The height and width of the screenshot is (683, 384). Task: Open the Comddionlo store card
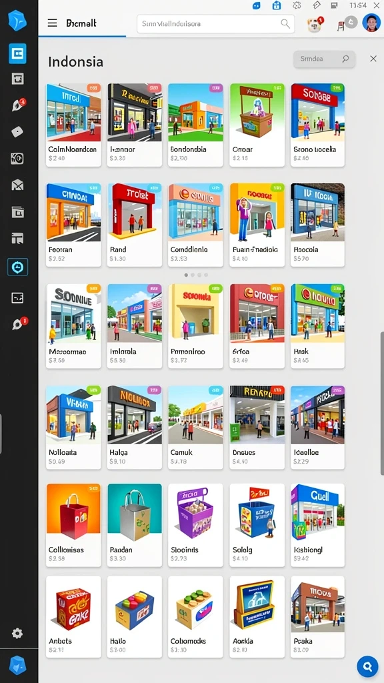point(195,225)
